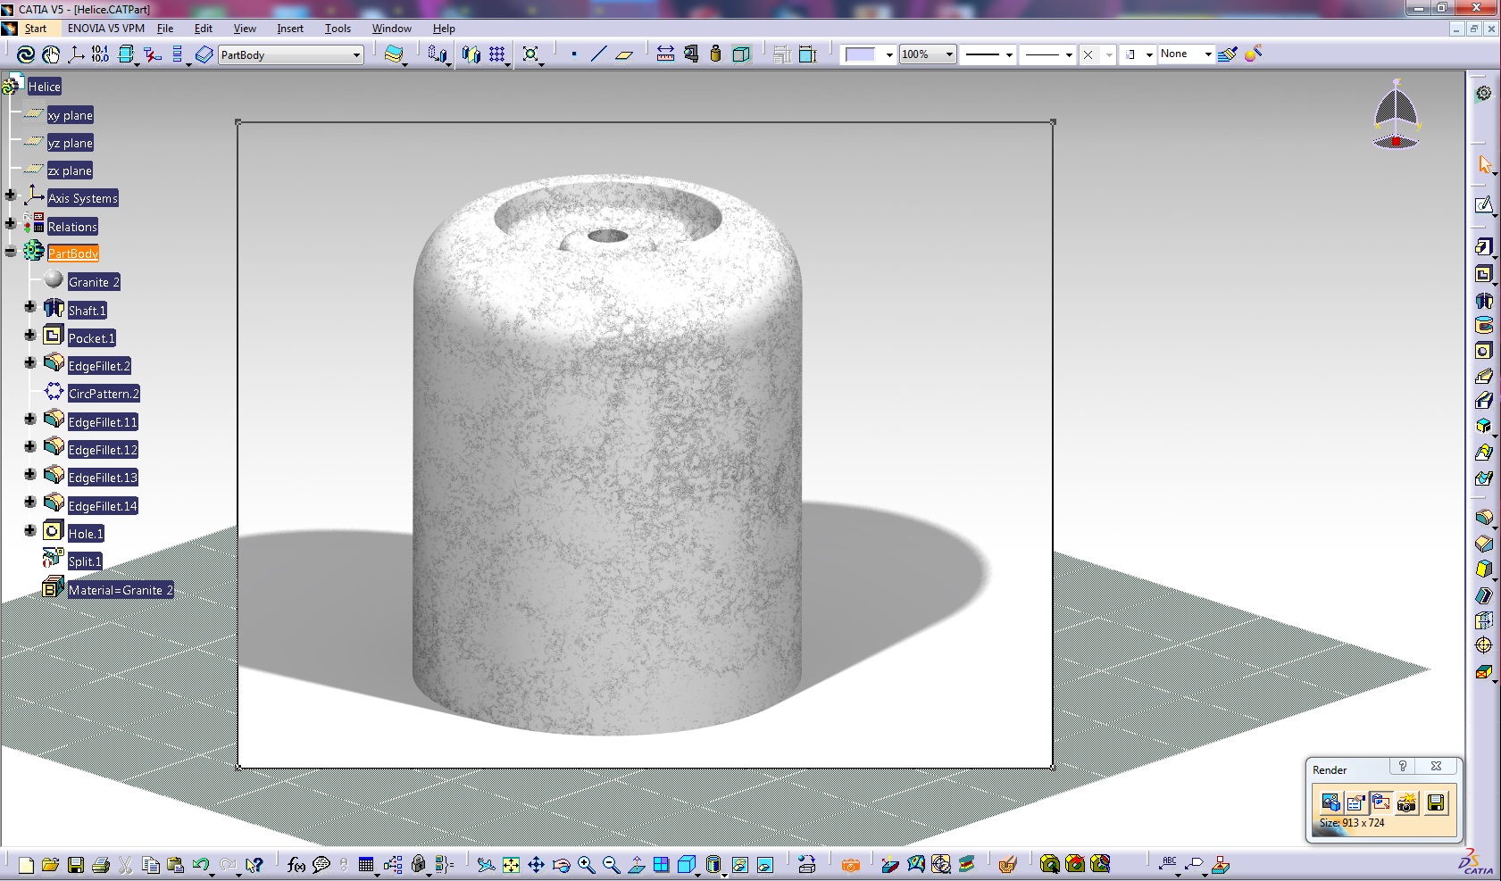Select the Rotate view tool
This screenshot has width=1501, height=881.
click(561, 865)
